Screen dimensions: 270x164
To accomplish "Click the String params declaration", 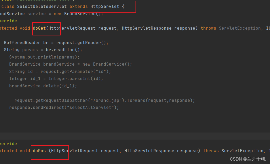I will (21, 50).
